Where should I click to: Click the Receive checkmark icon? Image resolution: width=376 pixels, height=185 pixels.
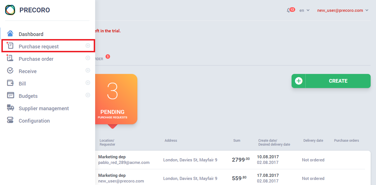tap(10, 71)
